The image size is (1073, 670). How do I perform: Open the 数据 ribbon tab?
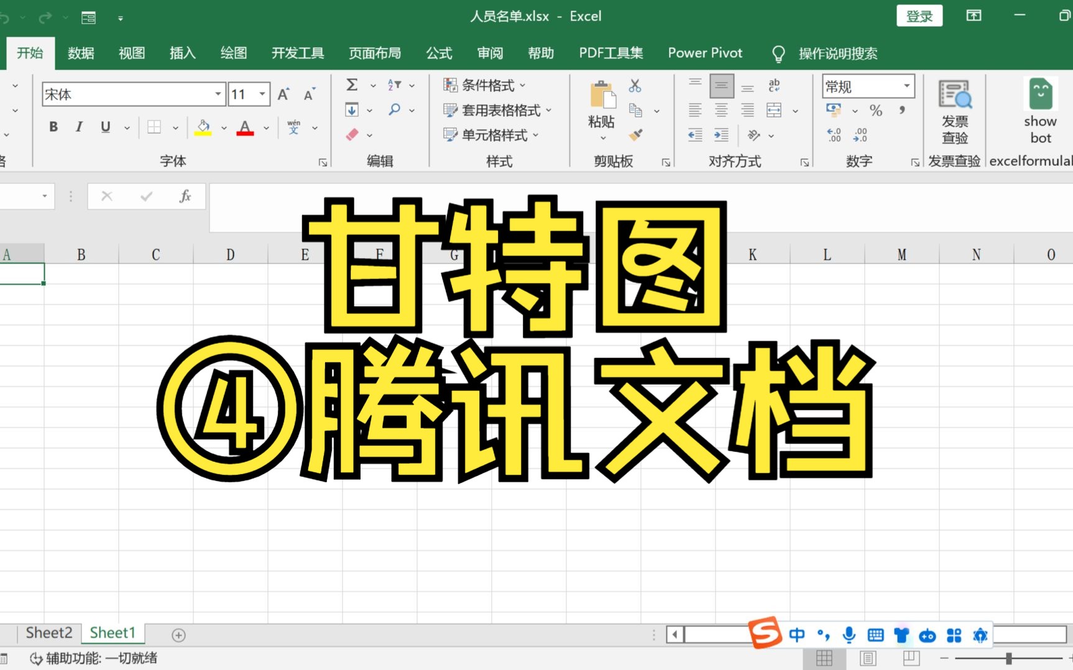pos(81,53)
